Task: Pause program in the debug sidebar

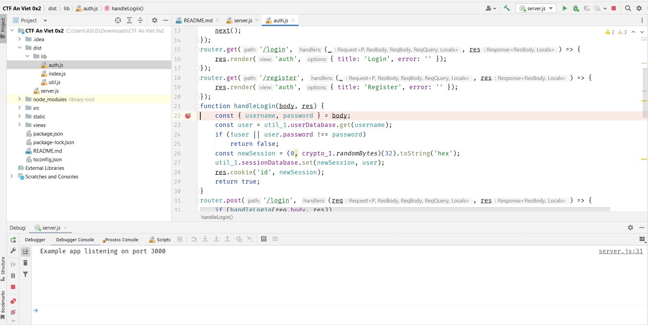Action: tap(13, 276)
